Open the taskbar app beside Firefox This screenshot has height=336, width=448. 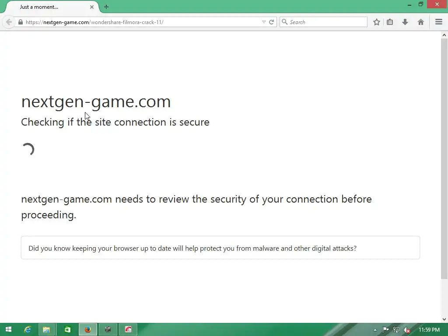point(108,329)
